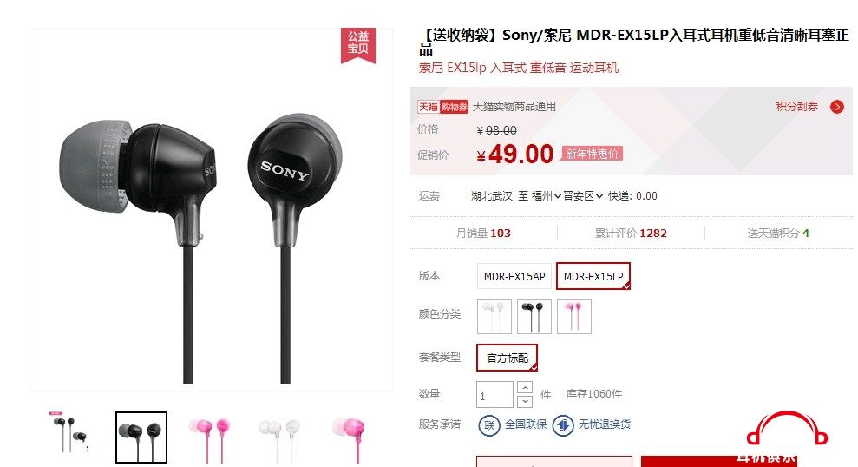Image resolution: width=858 pixels, height=467 pixels.
Task: Choose the 官方标配 package type
Action: (x=507, y=358)
